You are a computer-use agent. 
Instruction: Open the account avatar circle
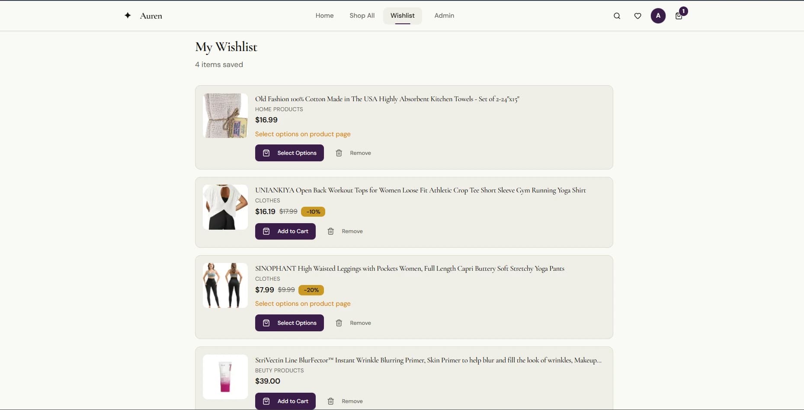coord(658,16)
